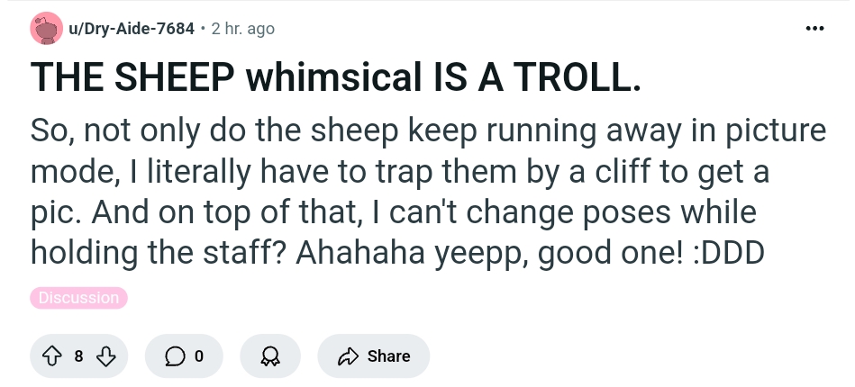Click the '2 hr. ago' timestamp
This screenshot has width=855, height=387.
pyautogui.click(x=243, y=28)
